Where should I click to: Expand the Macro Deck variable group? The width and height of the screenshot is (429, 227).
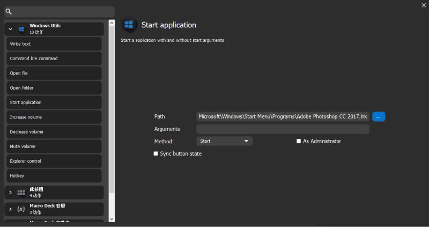click(x=10, y=209)
